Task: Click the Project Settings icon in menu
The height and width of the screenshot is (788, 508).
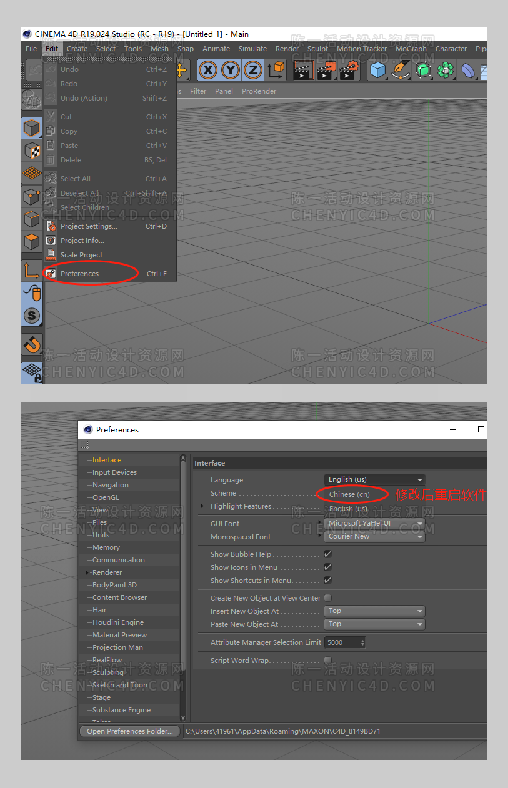Action: (51, 226)
